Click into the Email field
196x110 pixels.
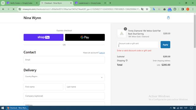pyautogui.click(x=64, y=60)
